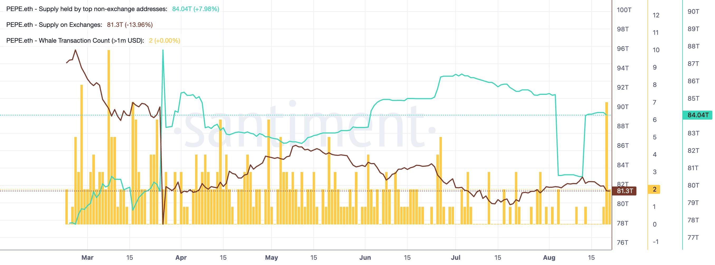
Task: Select the Supply on Exchanges legend label
Action: pyautogui.click(x=54, y=25)
